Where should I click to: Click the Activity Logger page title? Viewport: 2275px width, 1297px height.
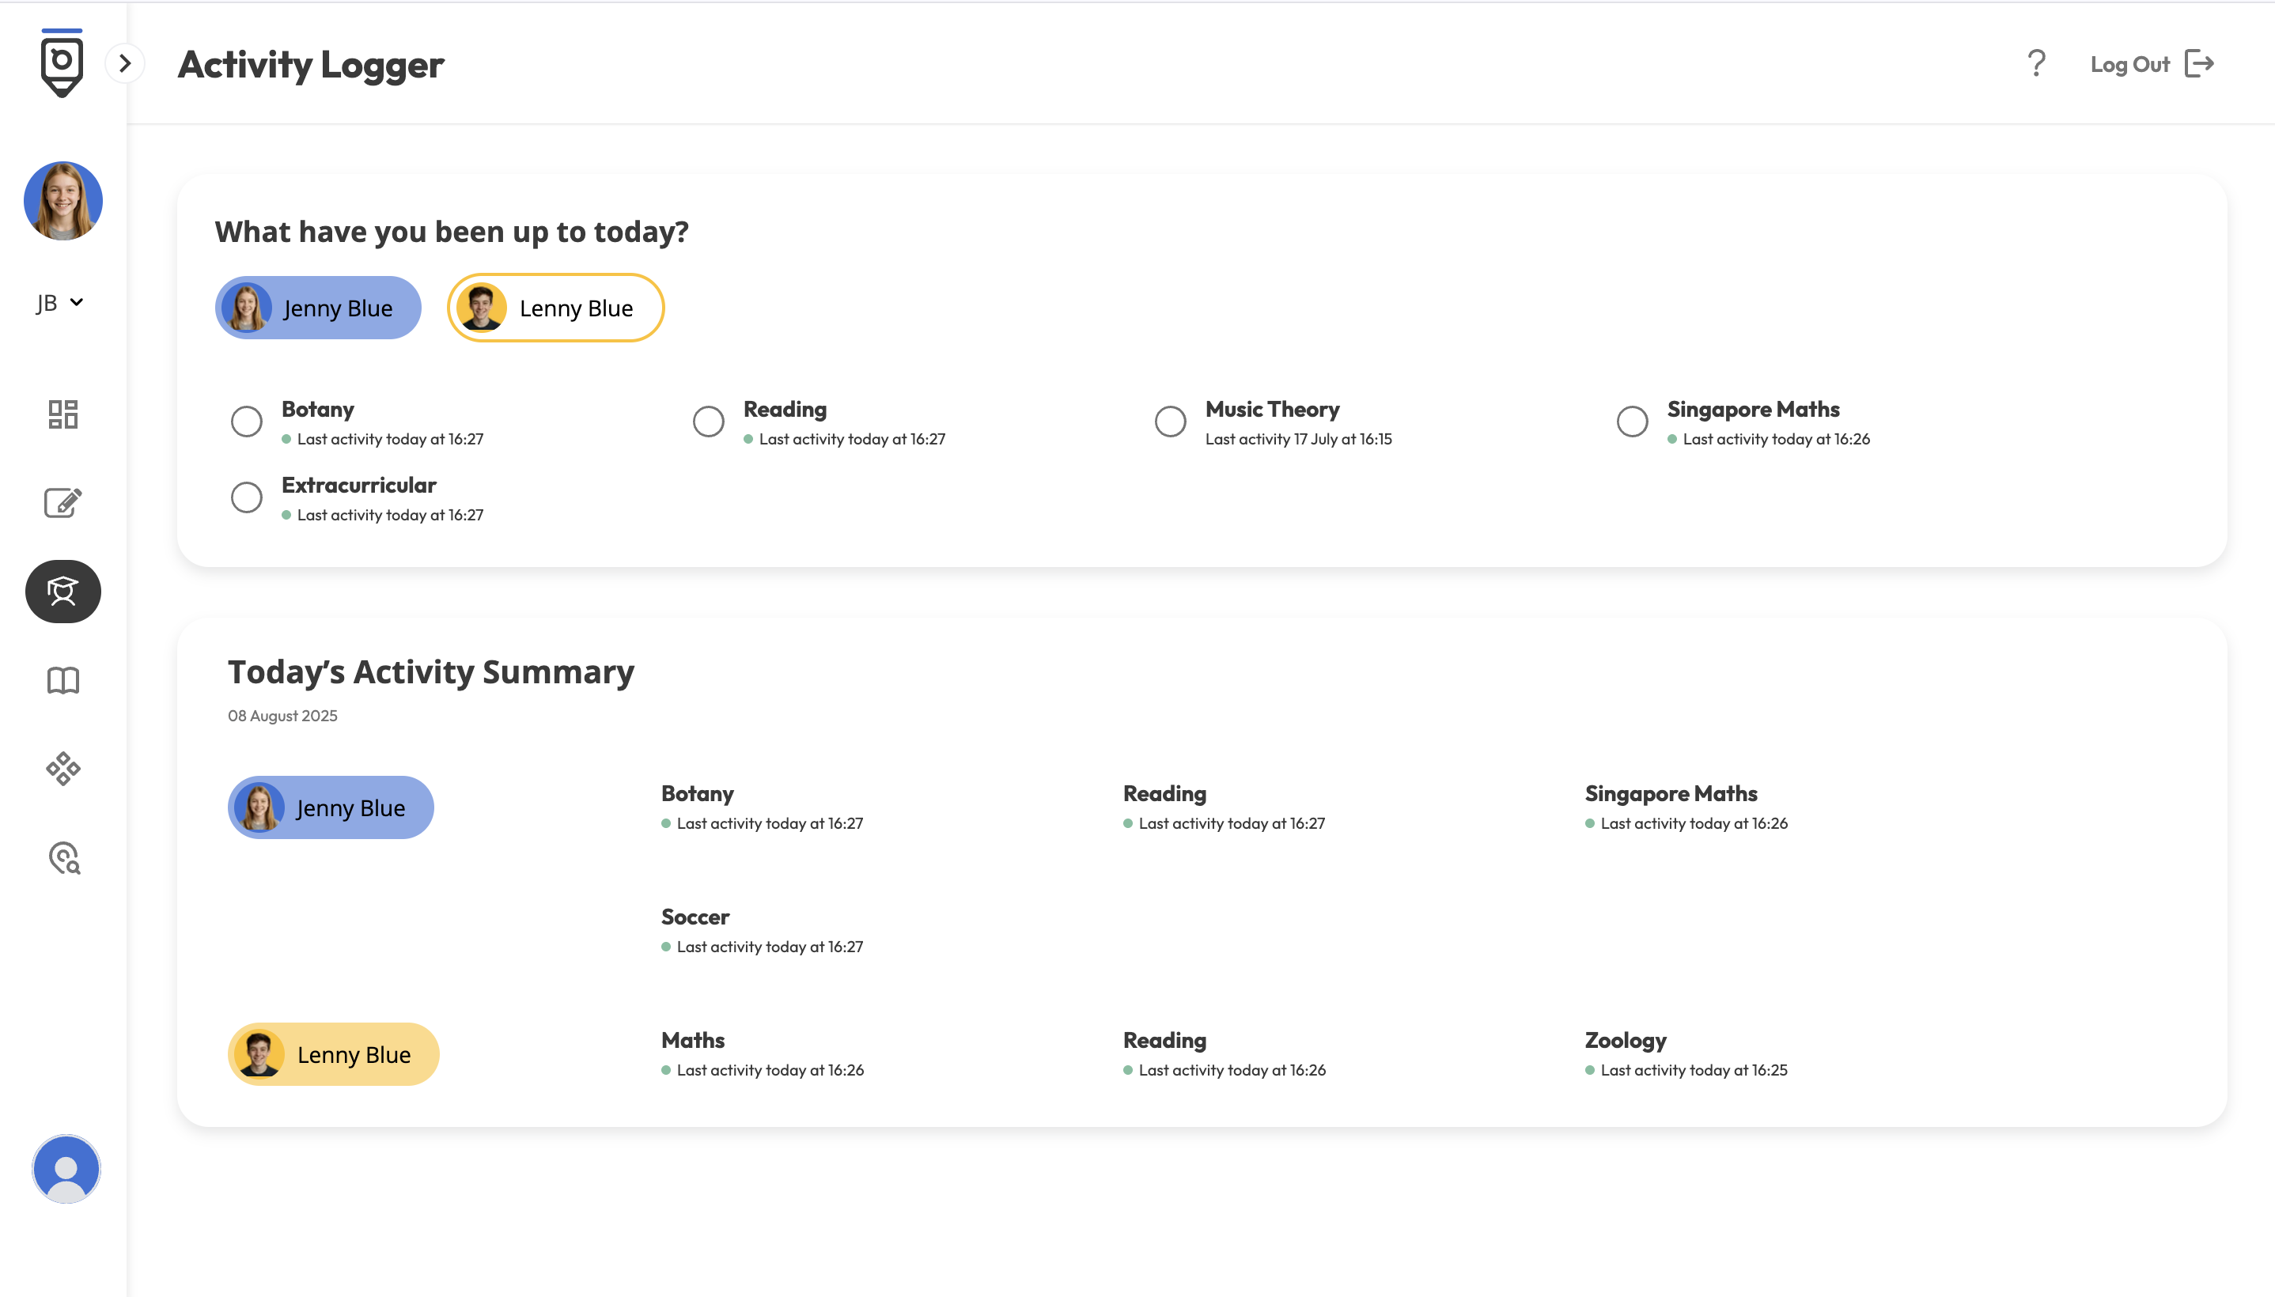[311, 64]
